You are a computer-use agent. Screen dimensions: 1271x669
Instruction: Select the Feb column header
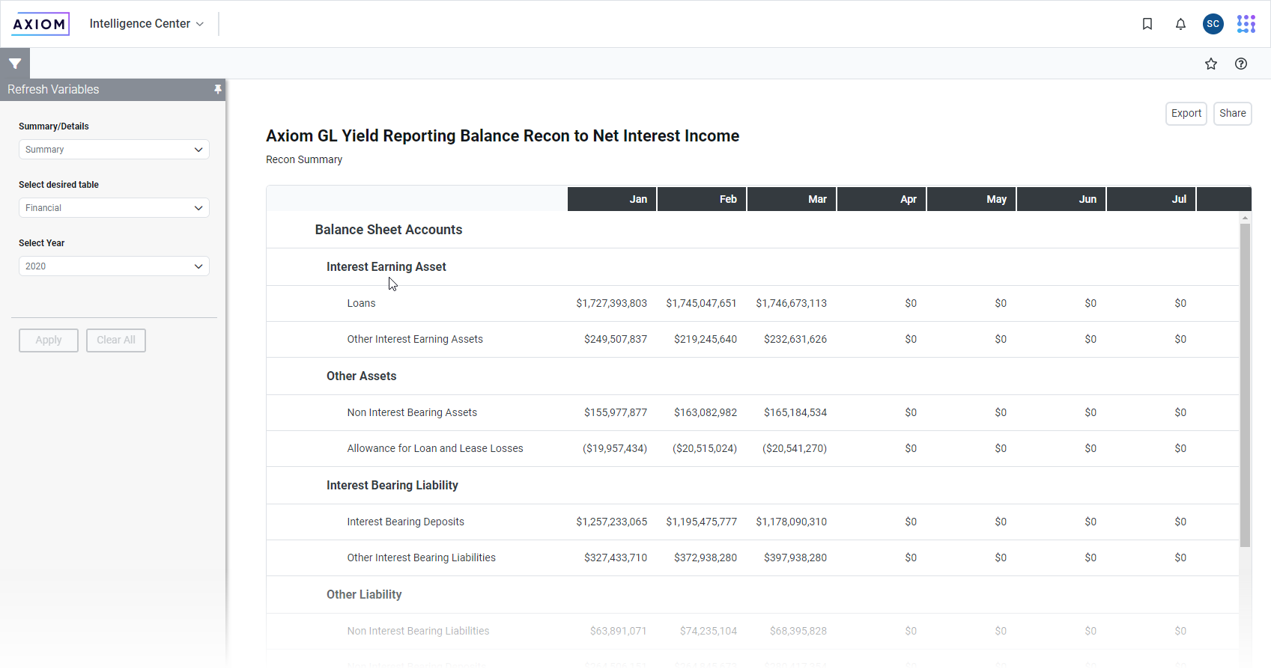702,199
